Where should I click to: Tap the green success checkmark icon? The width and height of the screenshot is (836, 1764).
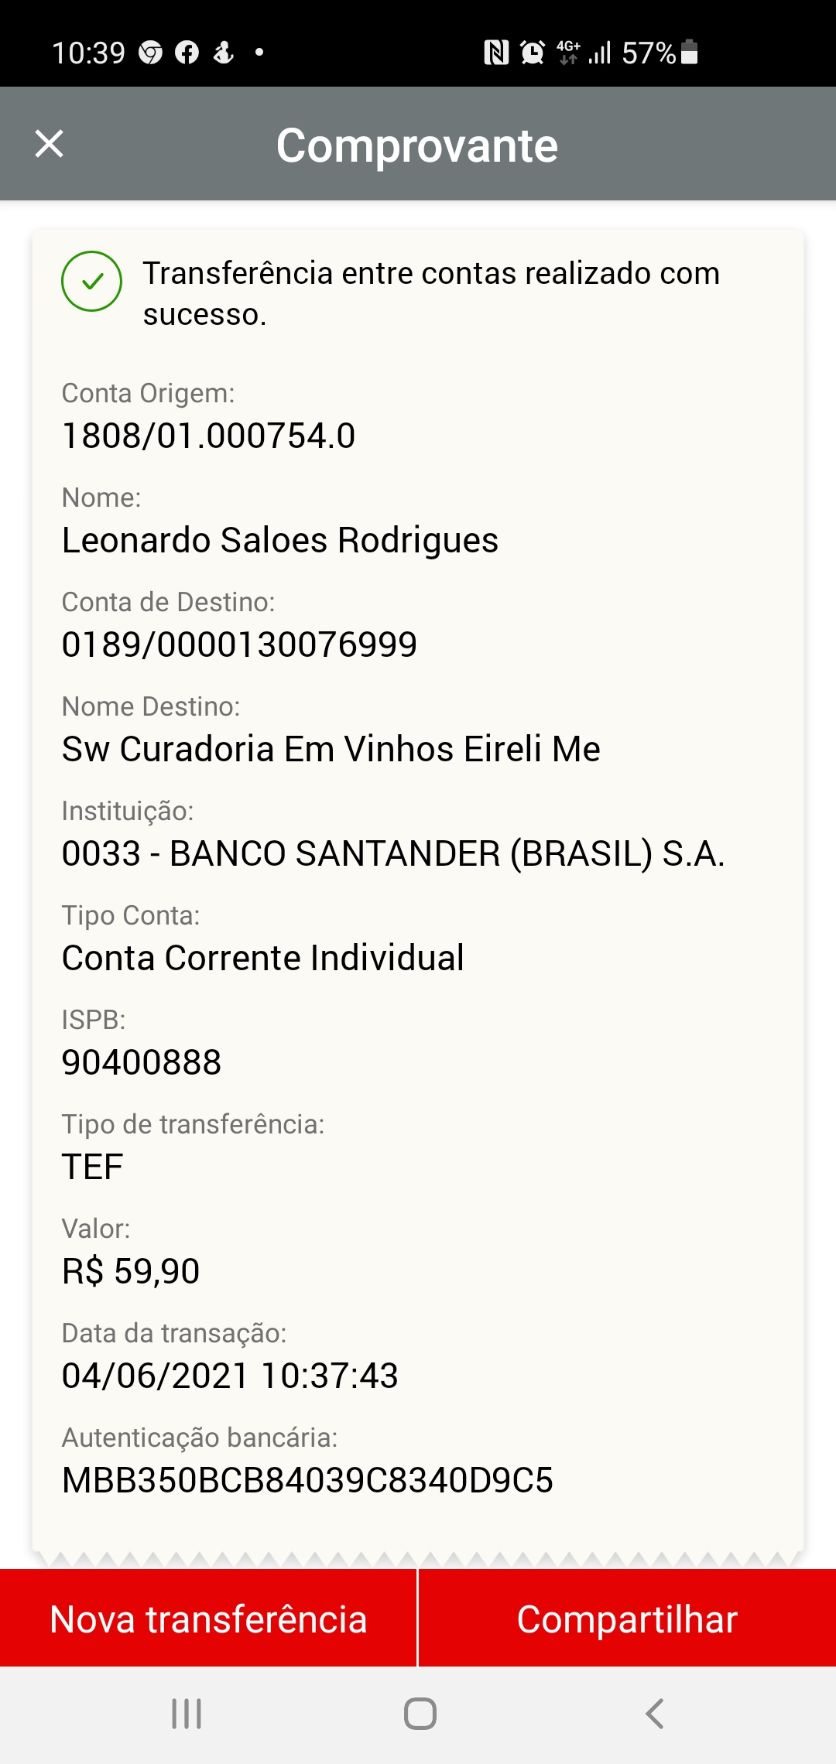click(91, 281)
